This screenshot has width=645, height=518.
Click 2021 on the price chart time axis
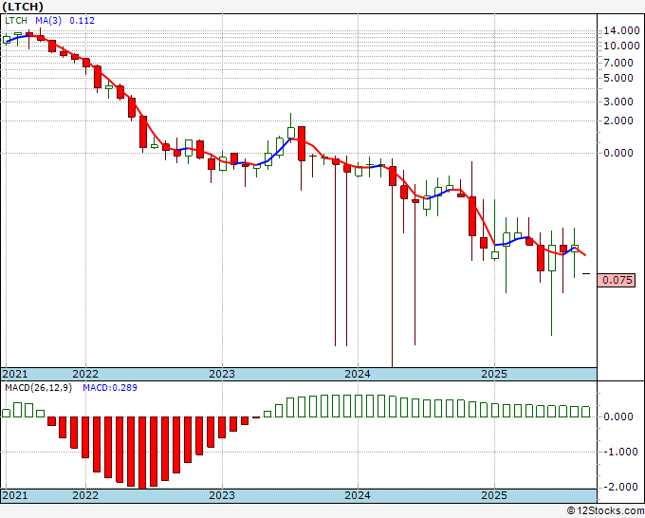[x=15, y=374]
